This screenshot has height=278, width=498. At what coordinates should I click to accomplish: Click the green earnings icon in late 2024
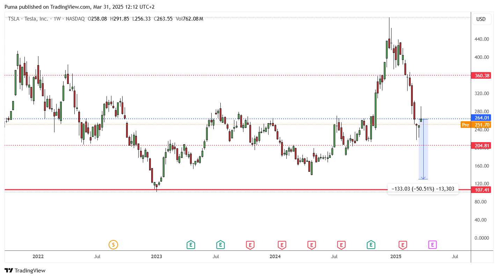pyautogui.click(x=371, y=245)
